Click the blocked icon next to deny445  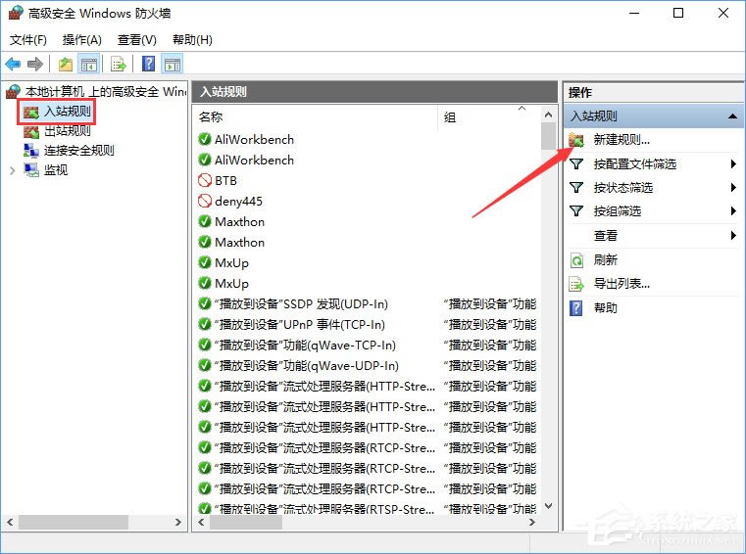[x=205, y=201]
